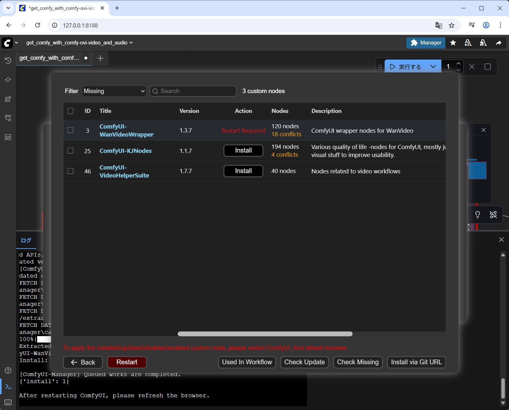Open keyboard shortcuts icon in sidebar

[x=8, y=402]
